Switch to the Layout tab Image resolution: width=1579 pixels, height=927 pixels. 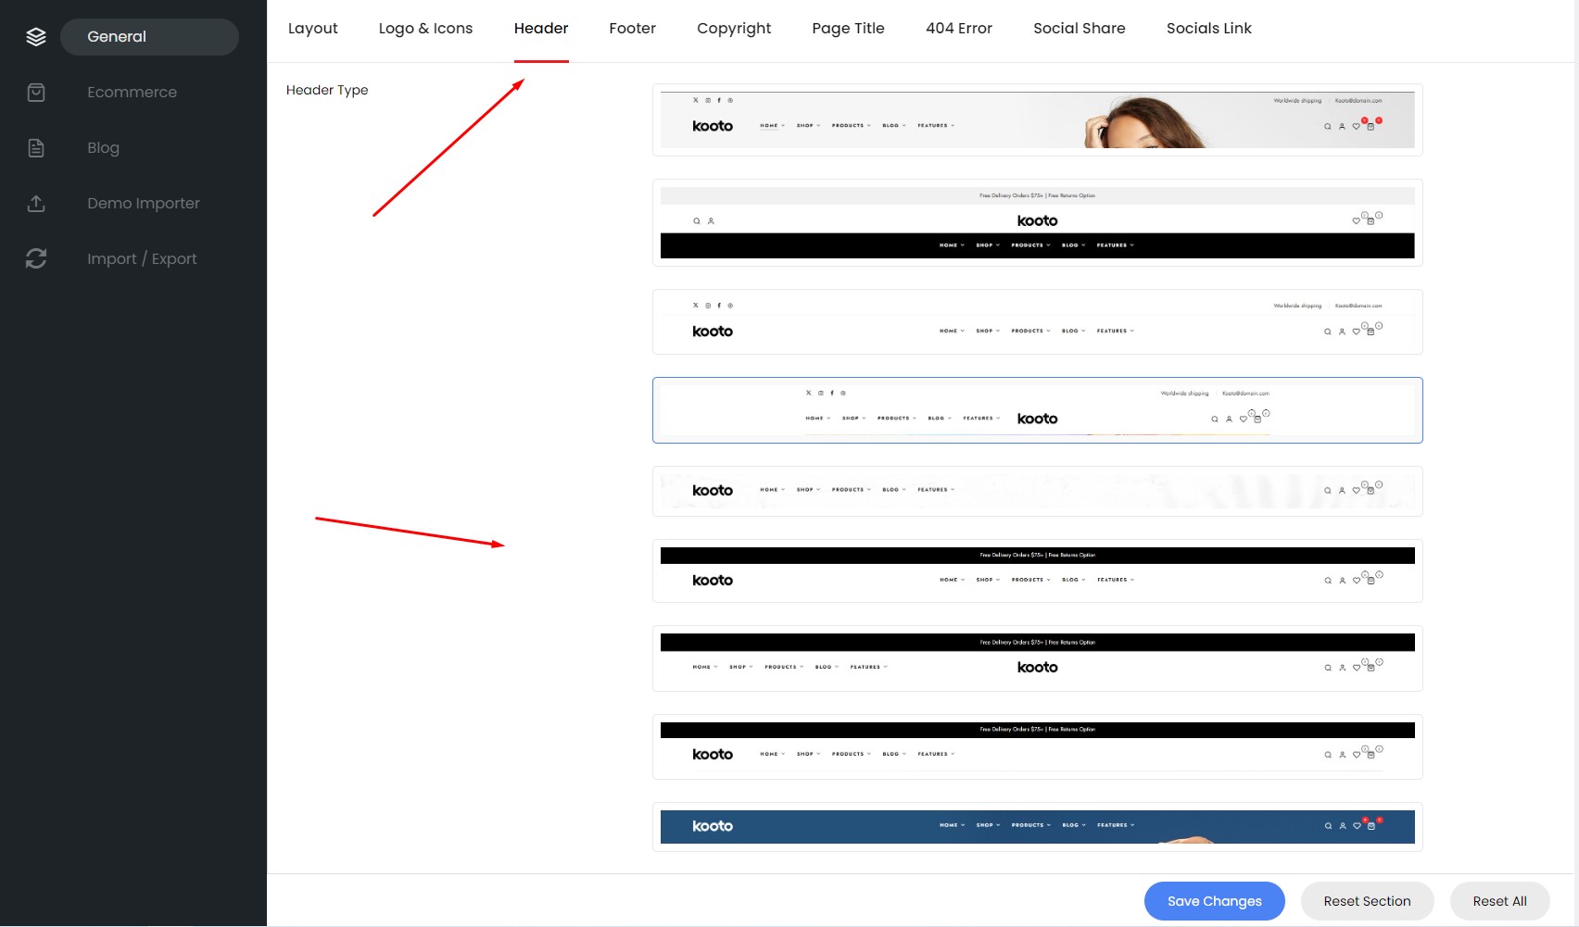click(312, 29)
